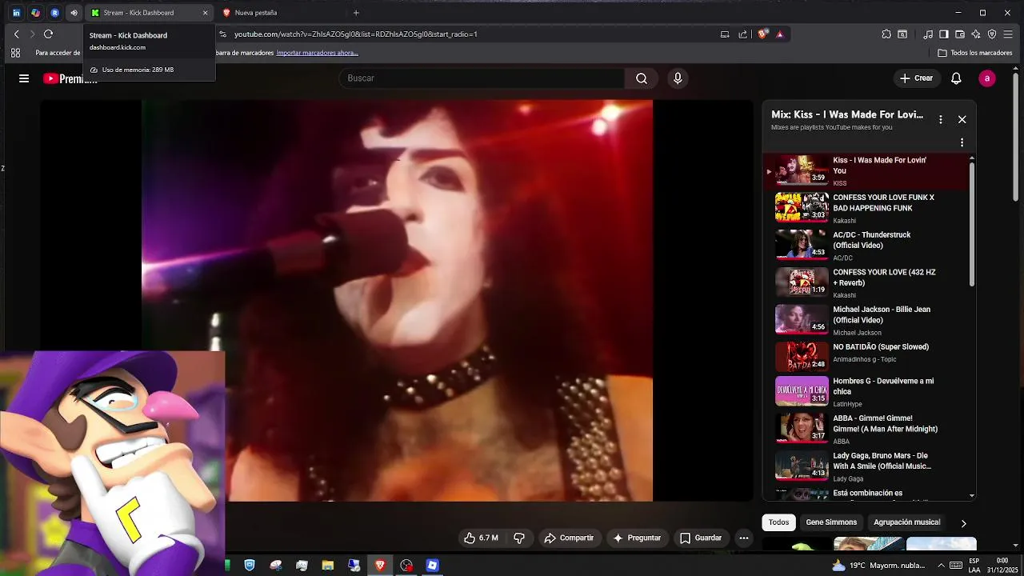Open File Explorer in the taskbar
The width and height of the screenshot is (1024, 576).
[328, 565]
